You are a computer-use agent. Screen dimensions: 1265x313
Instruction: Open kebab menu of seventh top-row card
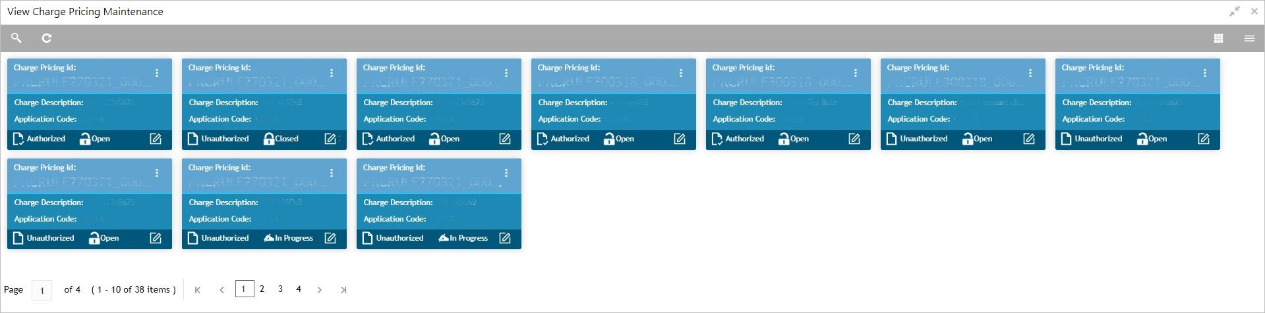[x=1205, y=73]
